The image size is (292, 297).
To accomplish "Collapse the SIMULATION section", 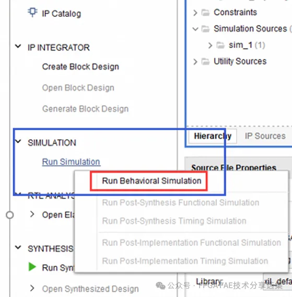I will click(18, 141).
